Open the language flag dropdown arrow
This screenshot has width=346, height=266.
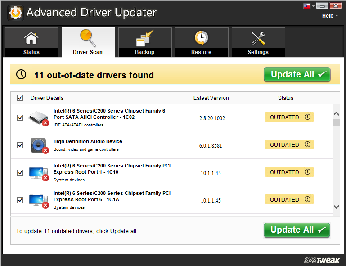tap(313, 6)
